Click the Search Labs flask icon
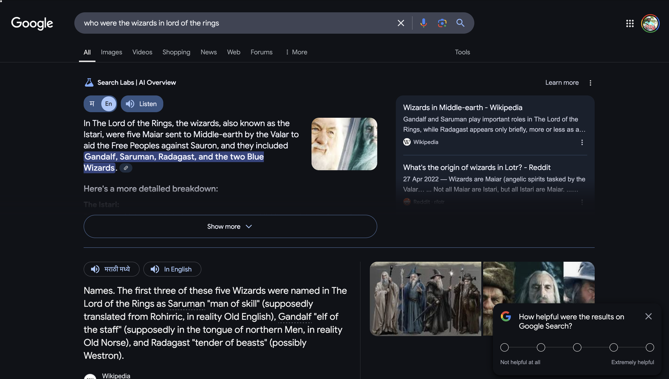 [x=89, y=82]
